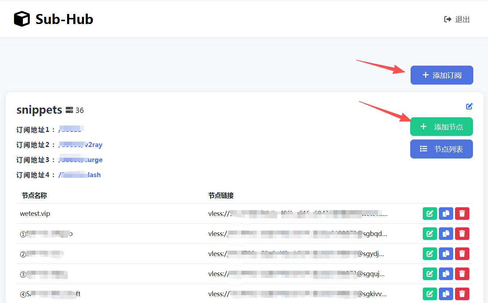The image size is (488, 303).
Task: Copy the wetest.vip node link
Action: (446, 214)
